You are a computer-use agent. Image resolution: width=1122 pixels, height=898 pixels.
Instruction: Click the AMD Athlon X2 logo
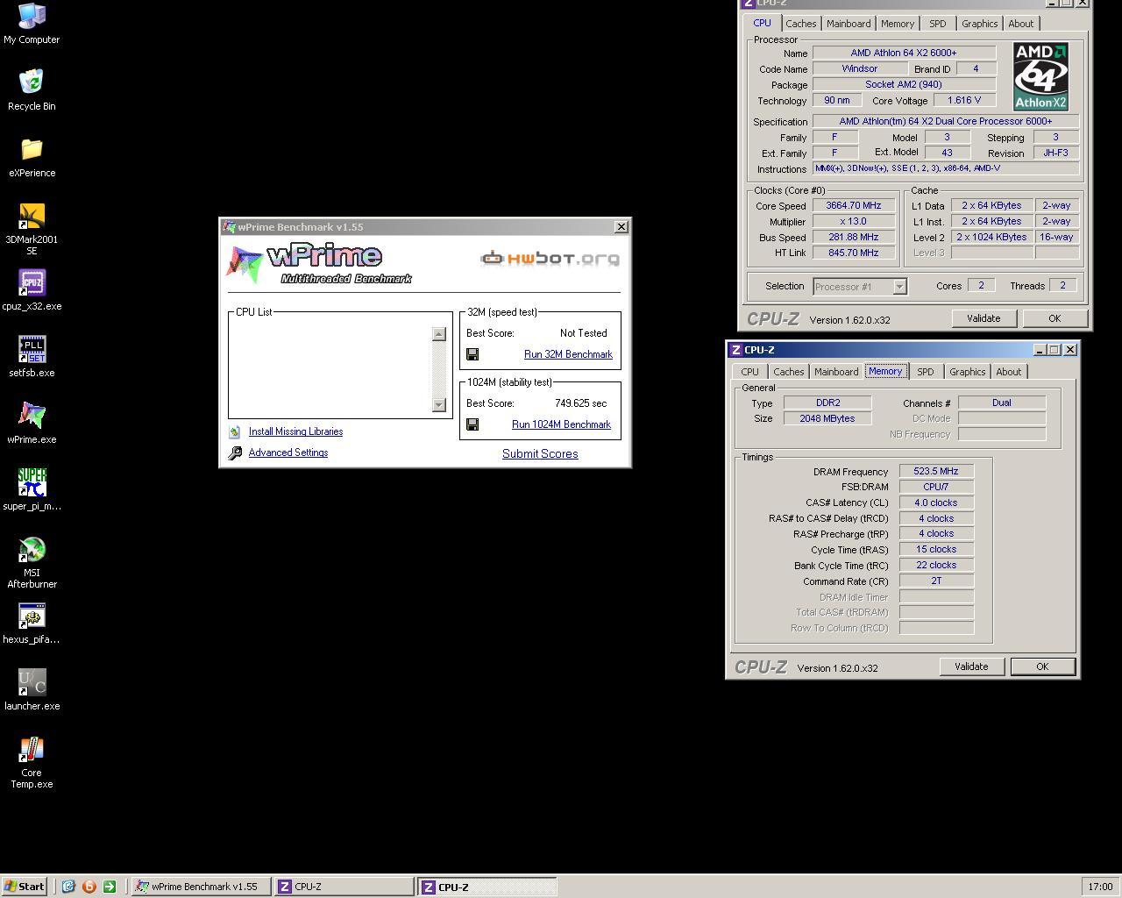click(x=1040, y=76)
